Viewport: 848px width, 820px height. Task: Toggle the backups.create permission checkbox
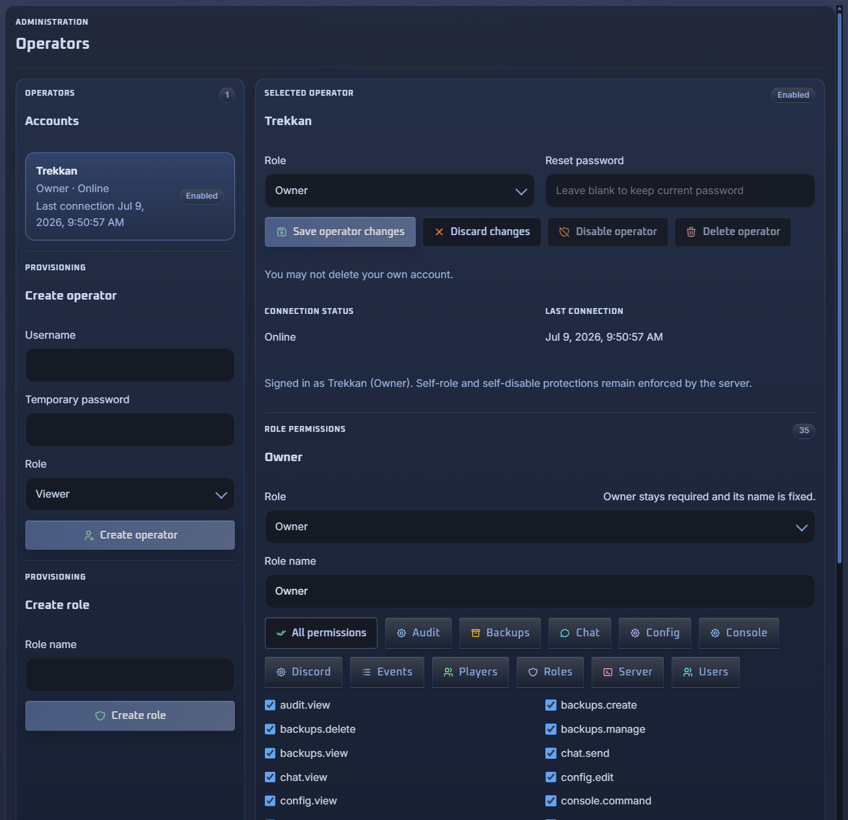click(551, 705)
